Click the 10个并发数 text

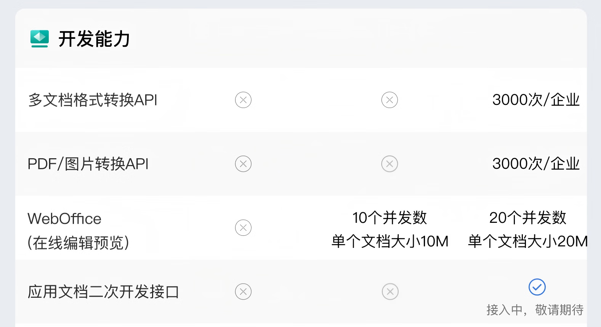pos(389,218)
